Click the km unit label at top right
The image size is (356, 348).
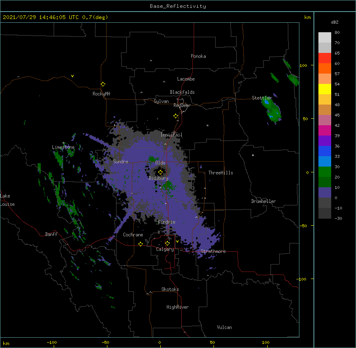[x=307, y=17]
